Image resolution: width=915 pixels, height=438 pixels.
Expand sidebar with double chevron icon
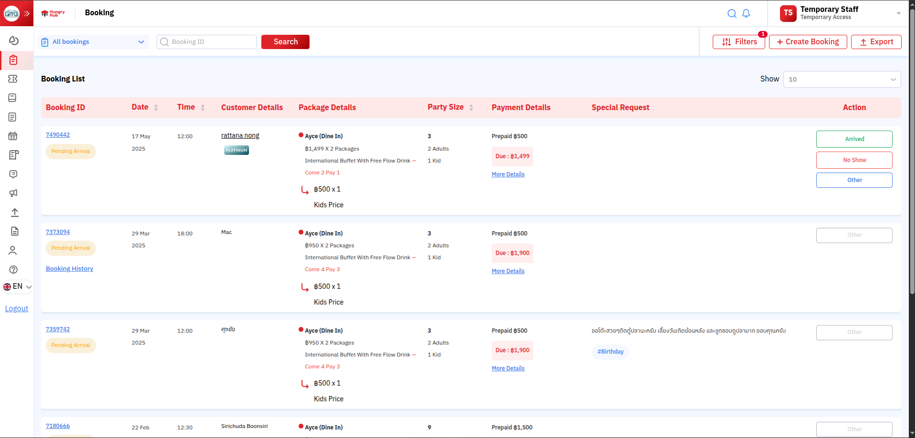click(27, 13)
